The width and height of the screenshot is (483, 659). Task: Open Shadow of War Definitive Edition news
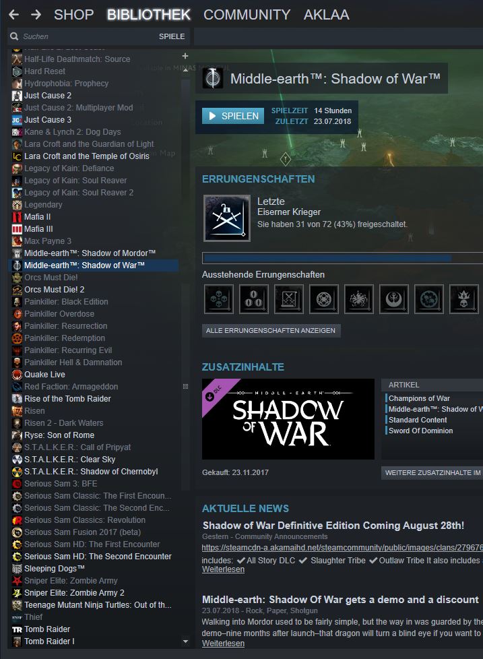[333, 526]
